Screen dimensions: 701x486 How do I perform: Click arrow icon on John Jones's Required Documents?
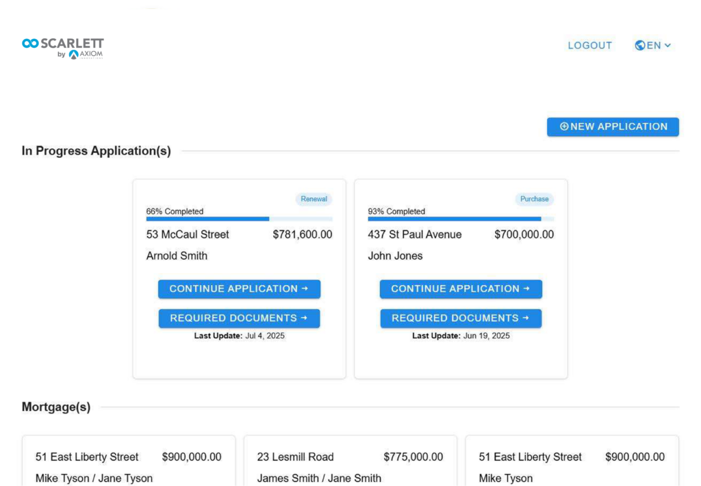526,319
